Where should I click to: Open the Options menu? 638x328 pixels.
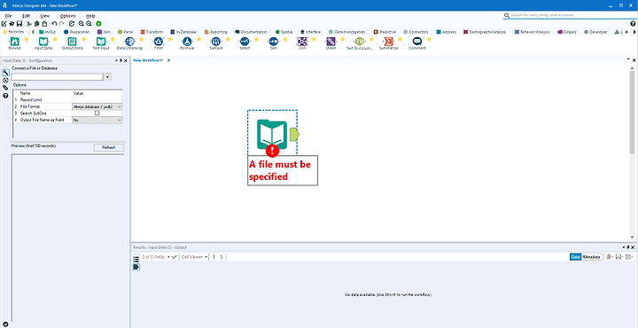click(67, 16)
